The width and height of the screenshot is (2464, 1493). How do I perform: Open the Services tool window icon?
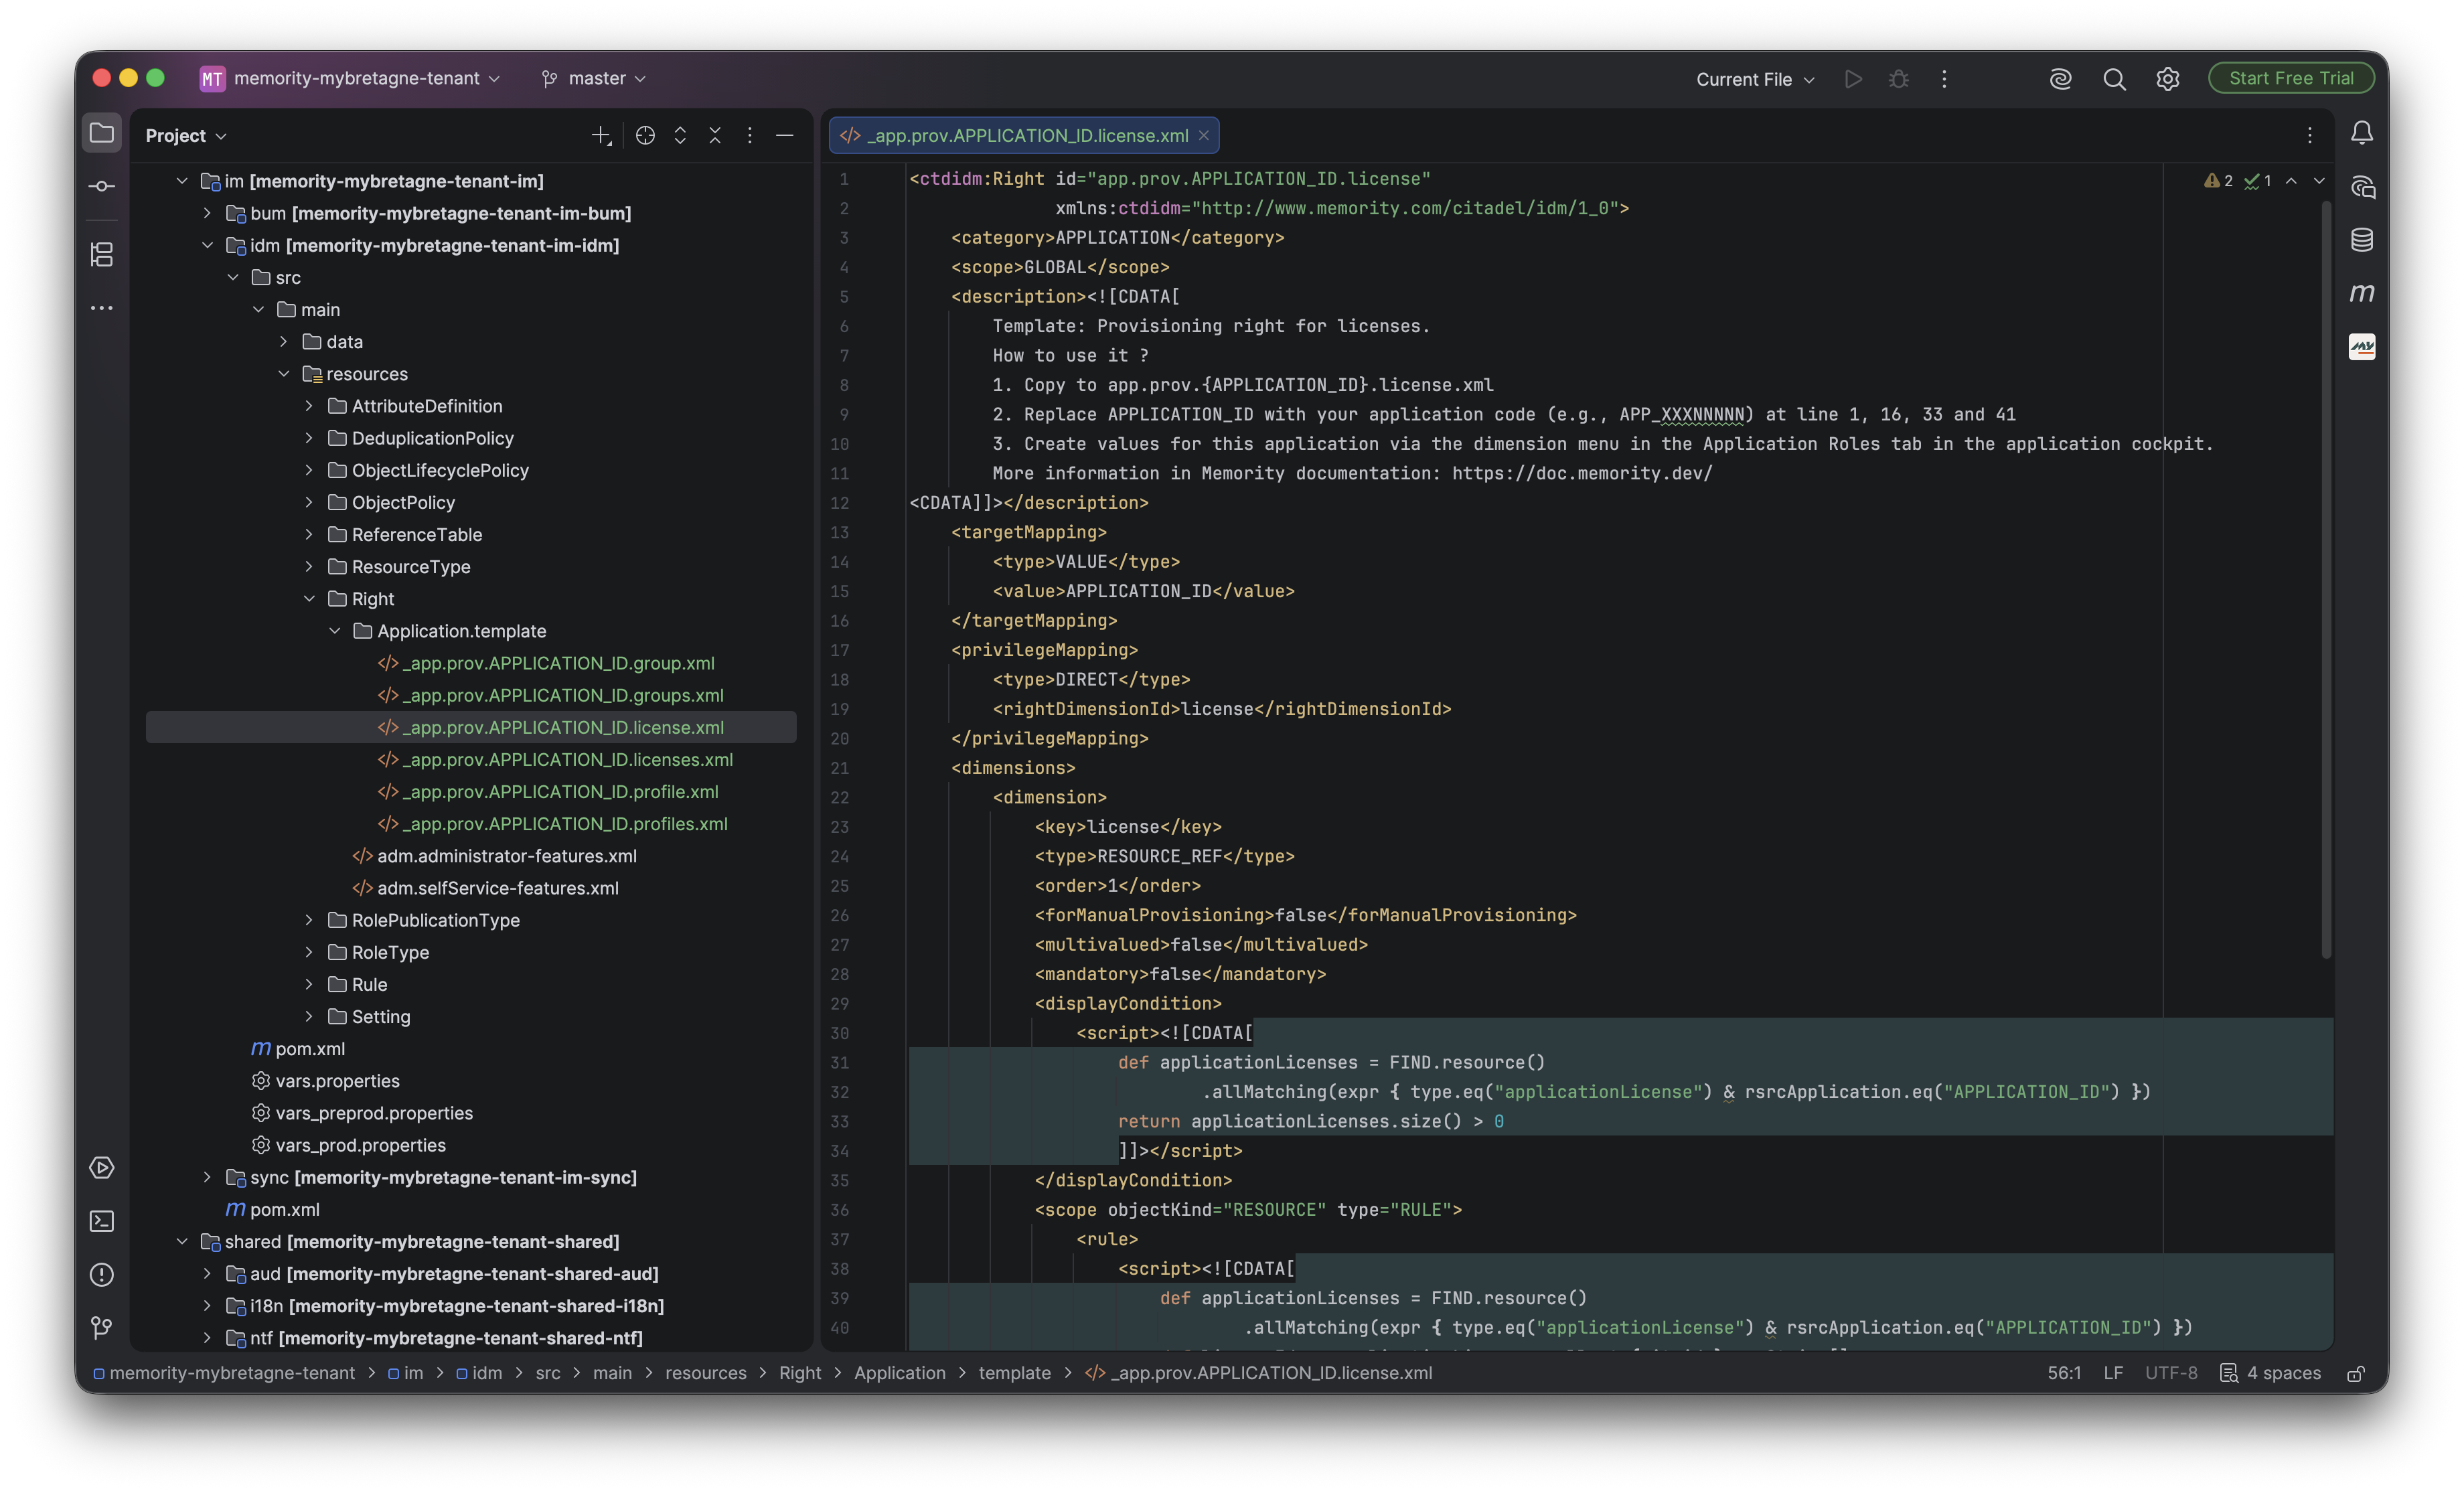click(x=102, y=1167)
